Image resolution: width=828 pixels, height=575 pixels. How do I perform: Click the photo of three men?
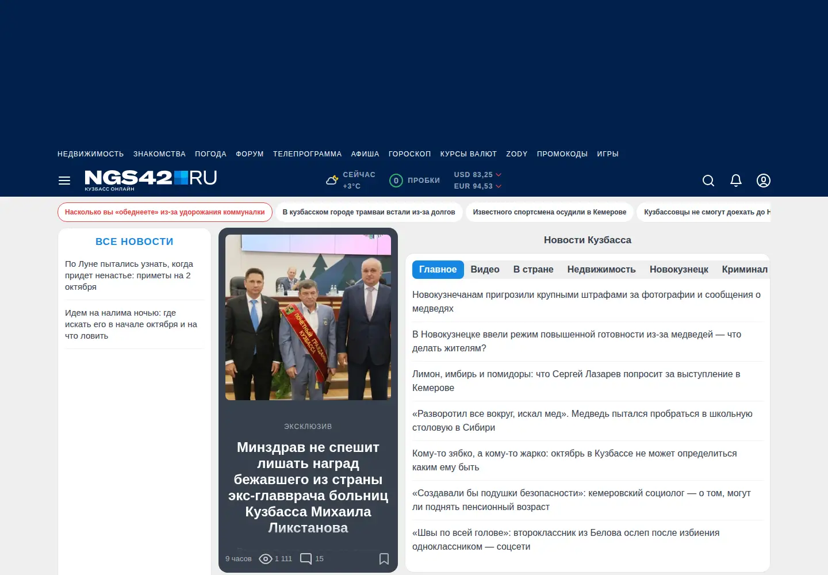pos(308,317)
